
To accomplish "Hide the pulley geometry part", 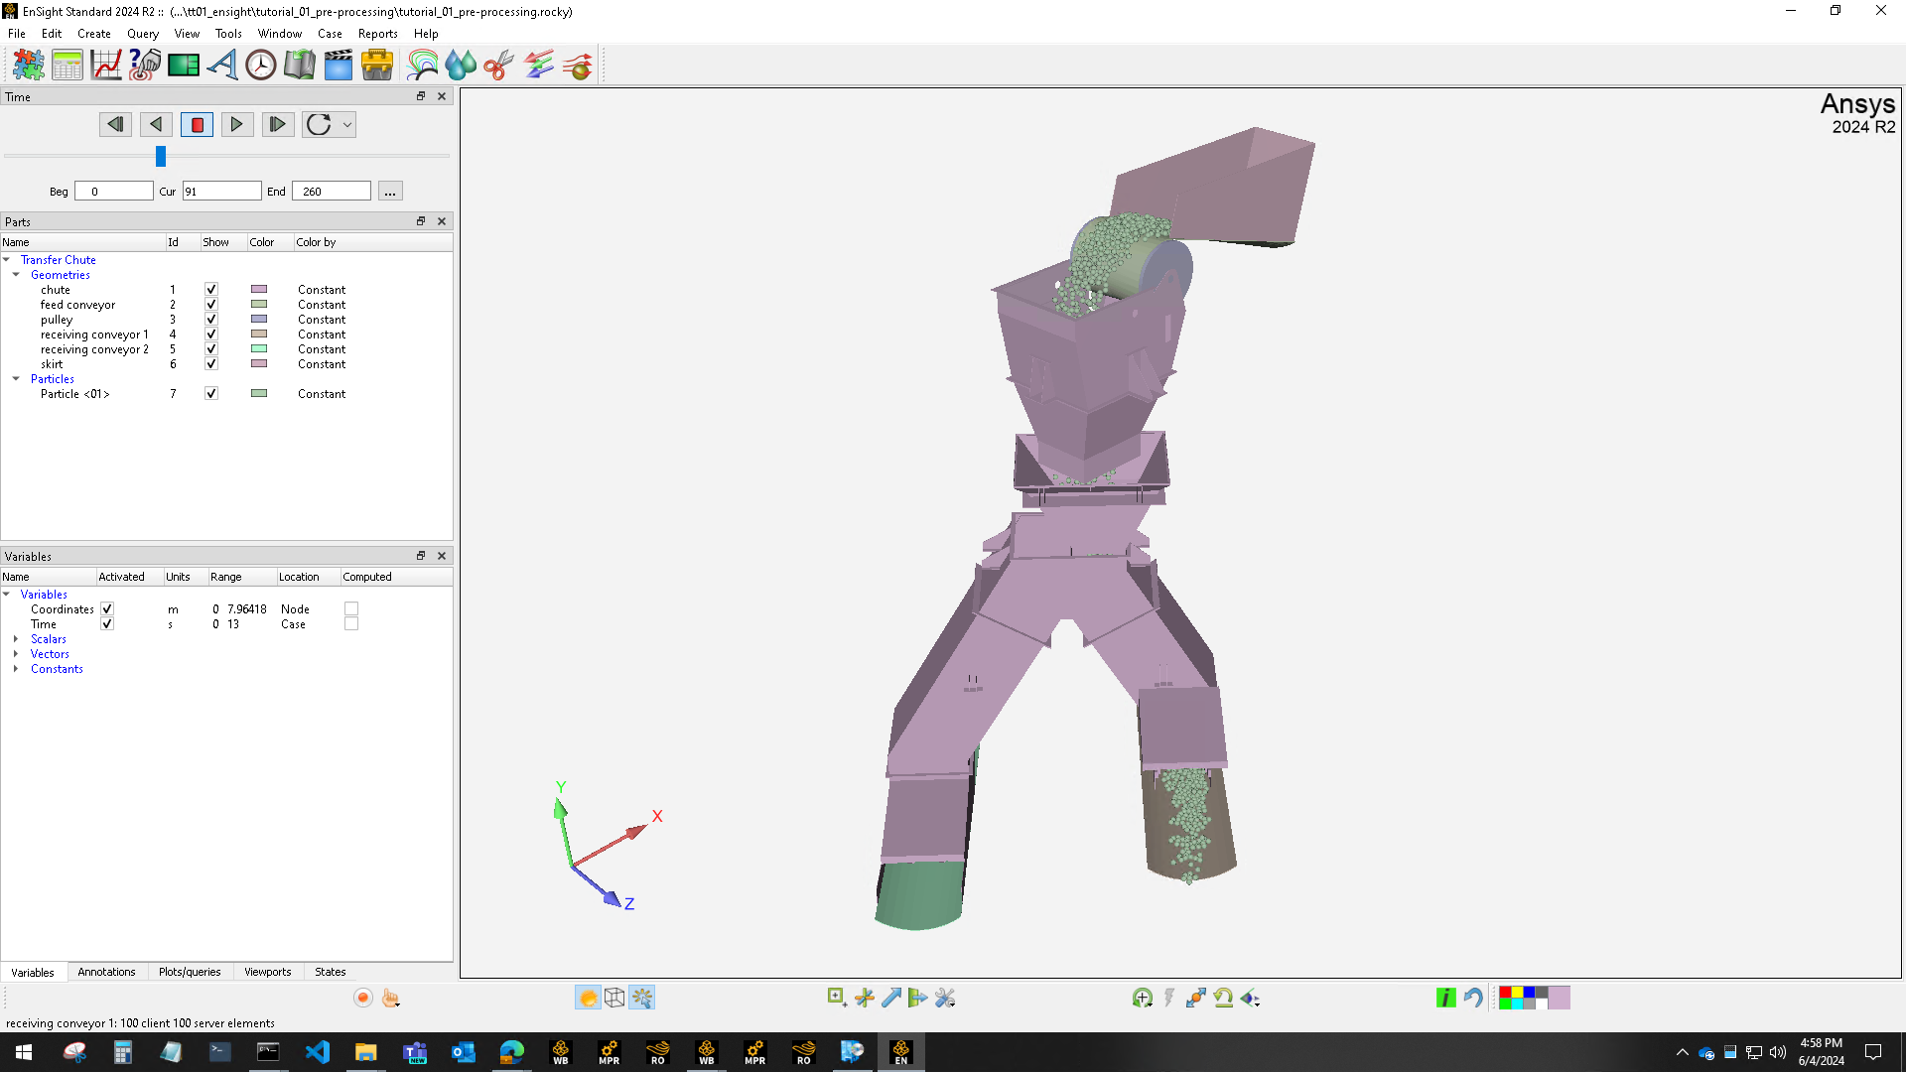I will (211, 319).
